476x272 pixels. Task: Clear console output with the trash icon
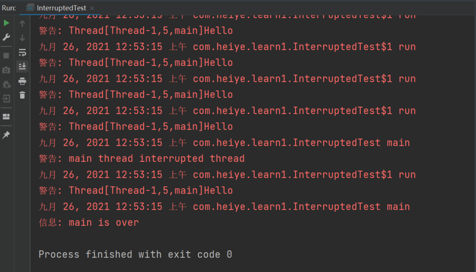pyautogui.click(x=23, y=95)
